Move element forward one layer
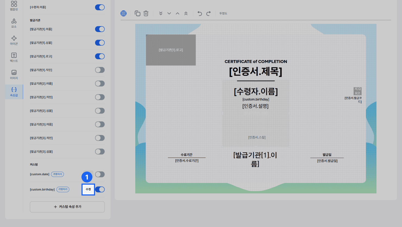Screen dimensions: 402x227 [x=177, y=13]
